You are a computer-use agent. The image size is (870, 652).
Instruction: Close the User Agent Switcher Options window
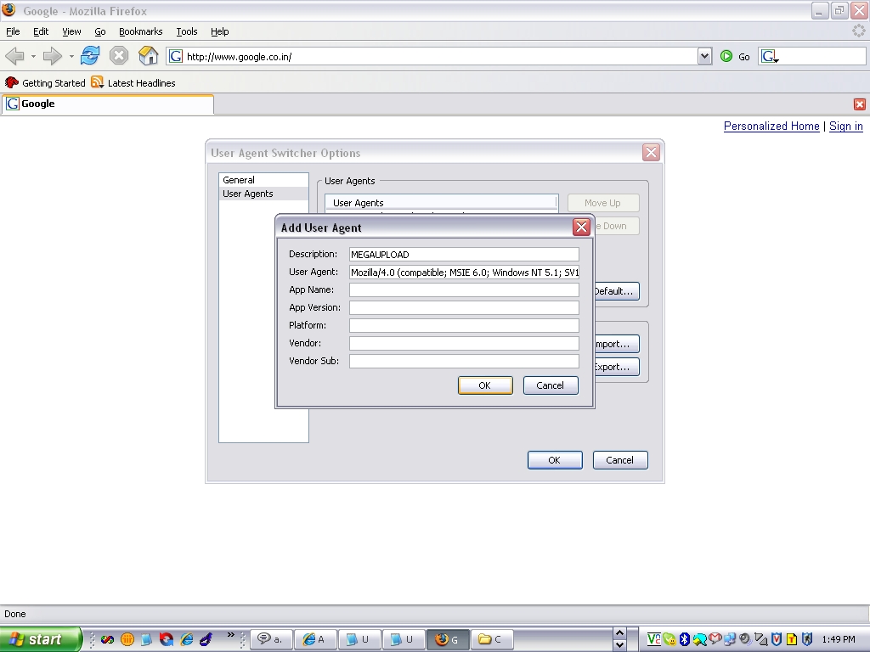(651, 153)
